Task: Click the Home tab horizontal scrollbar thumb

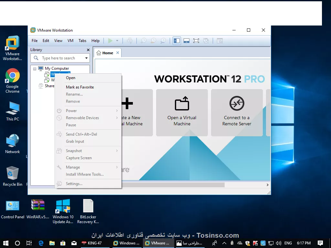Action: (173, 185)
